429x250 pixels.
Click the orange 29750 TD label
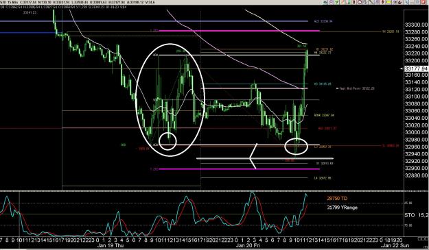pos(337,199)
